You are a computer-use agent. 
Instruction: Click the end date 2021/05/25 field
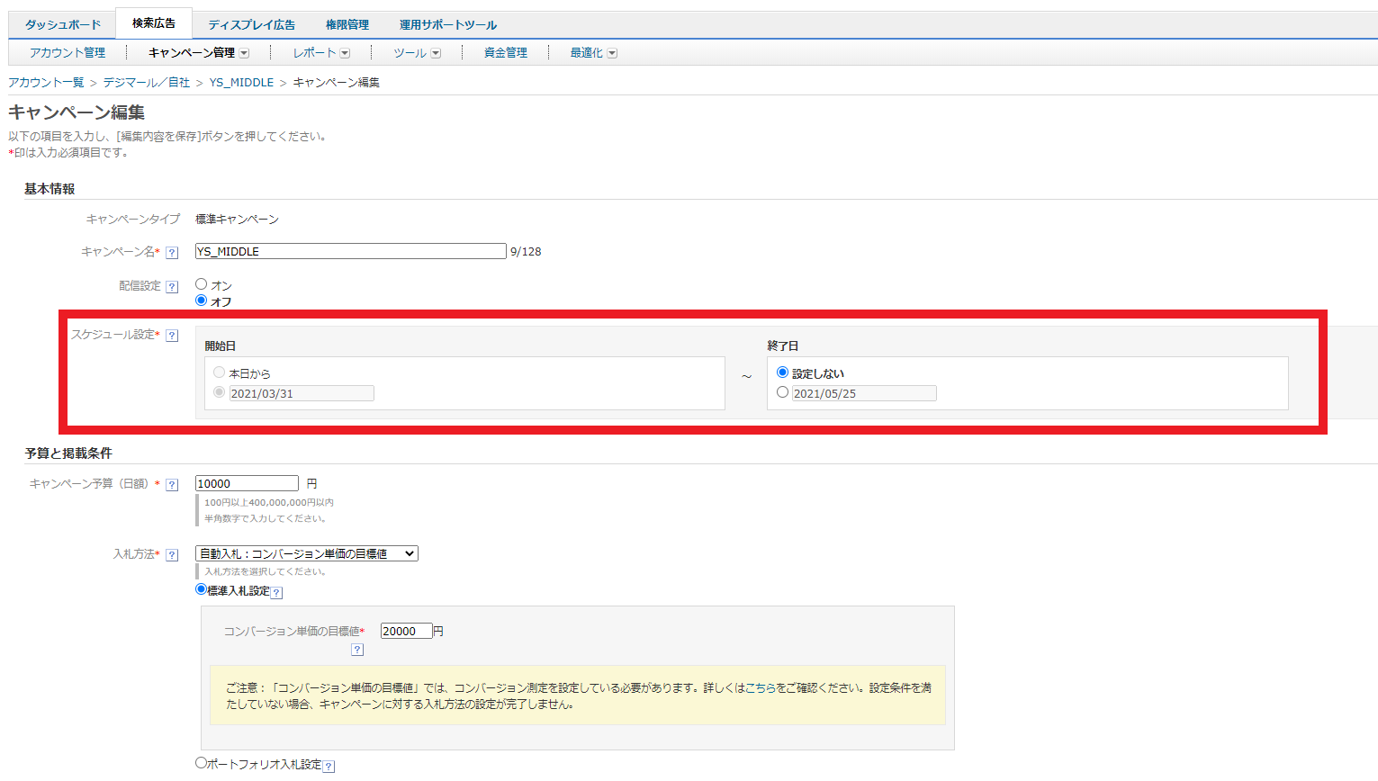864,393
